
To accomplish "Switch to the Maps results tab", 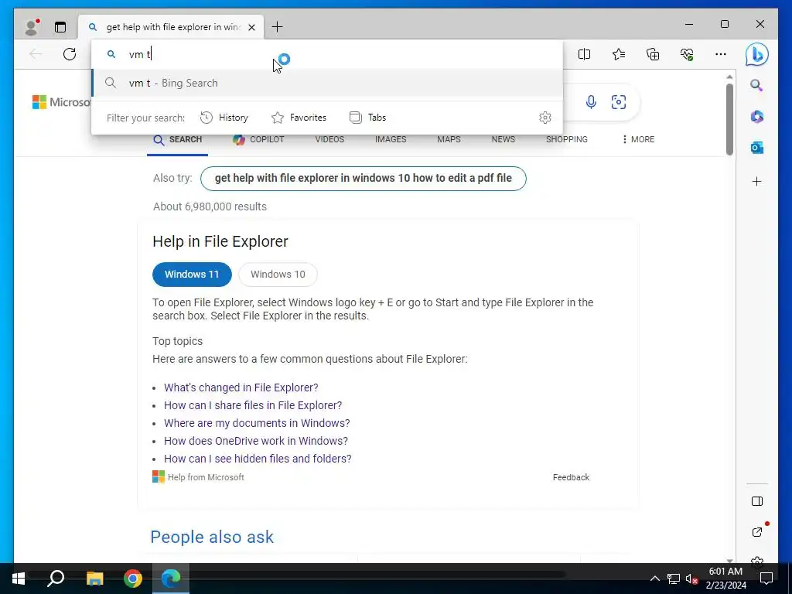I will [x=449, y=139].
